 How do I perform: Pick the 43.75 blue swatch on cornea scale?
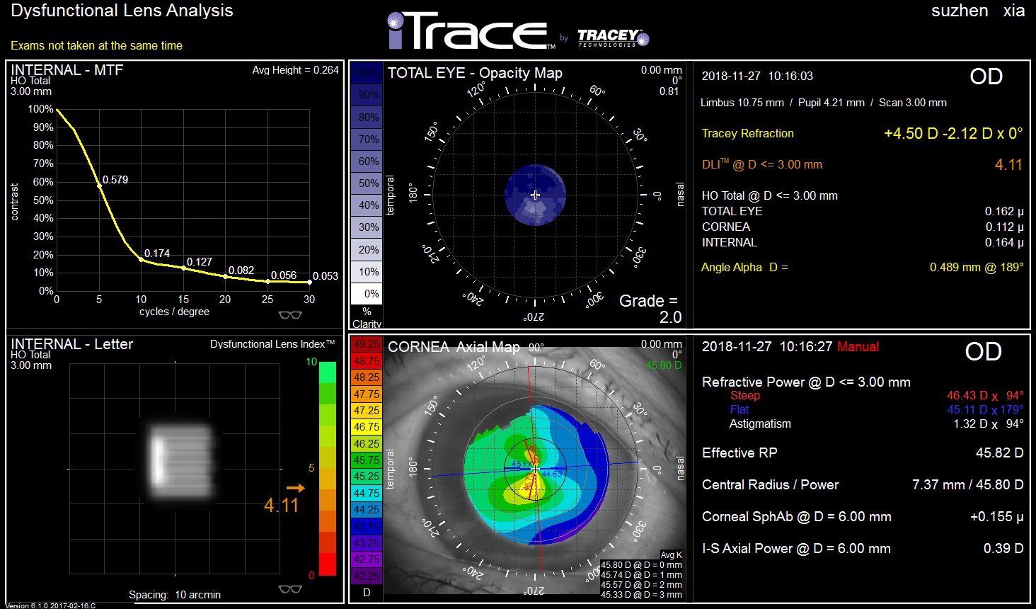pyautogui.click(x=367, y=526)
